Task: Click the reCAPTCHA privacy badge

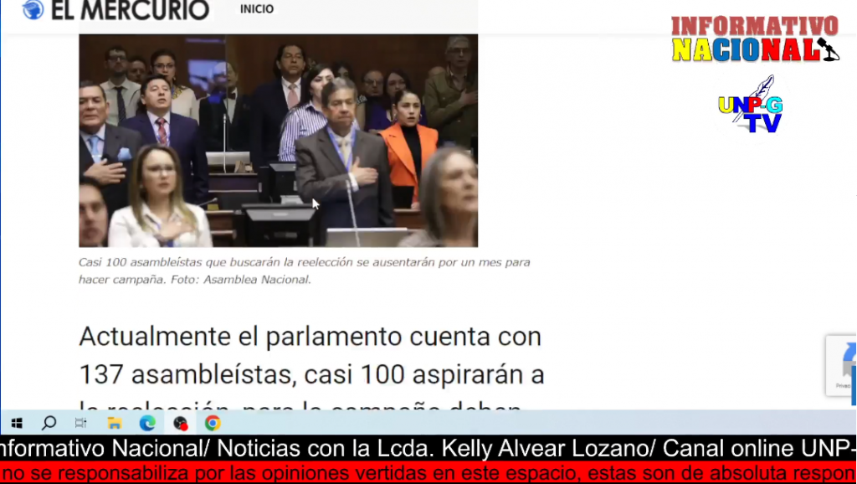Action: 842,365
